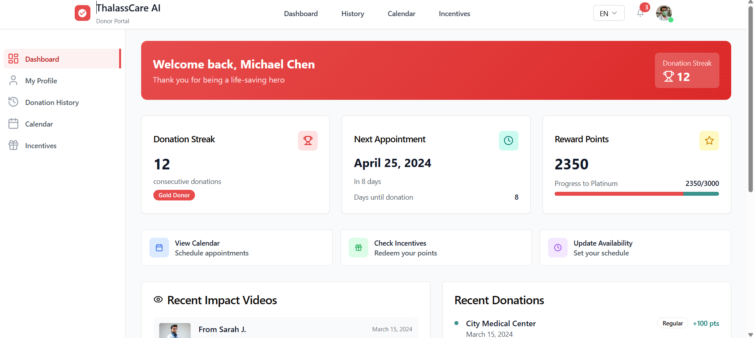Click the Dashboard grid icon in sidebar
The width and height of the screenshot is (754, 338).
[x=13, y=59]
